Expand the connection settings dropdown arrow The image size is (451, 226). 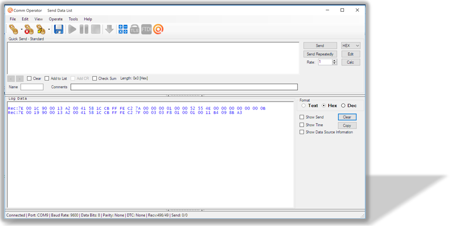pyautogui.click(x=49, y=29)
